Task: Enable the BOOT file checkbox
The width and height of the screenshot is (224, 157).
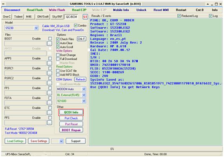Action: coord(50,39)
